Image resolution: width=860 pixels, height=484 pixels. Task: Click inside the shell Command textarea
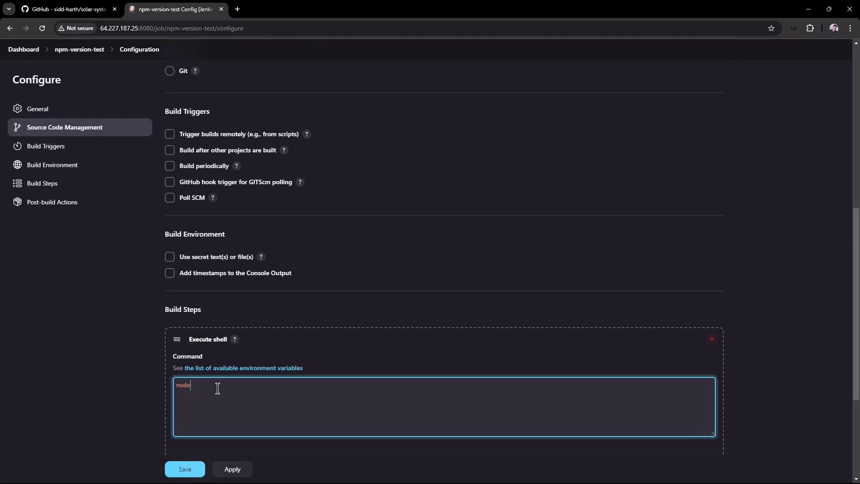(443, 407)
